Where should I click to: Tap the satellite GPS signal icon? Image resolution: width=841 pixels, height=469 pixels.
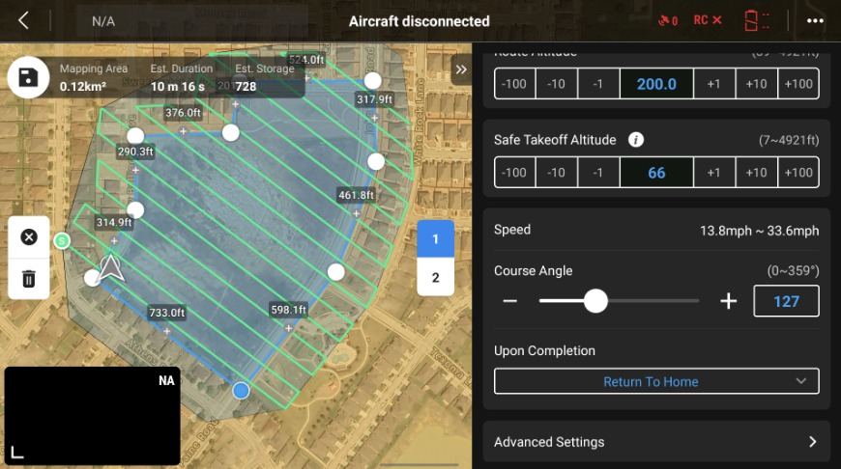click(x=668, y=21)
